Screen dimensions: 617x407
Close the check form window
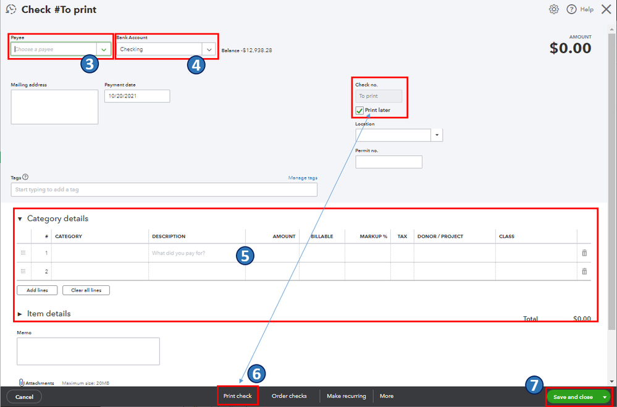pos(607,9)
